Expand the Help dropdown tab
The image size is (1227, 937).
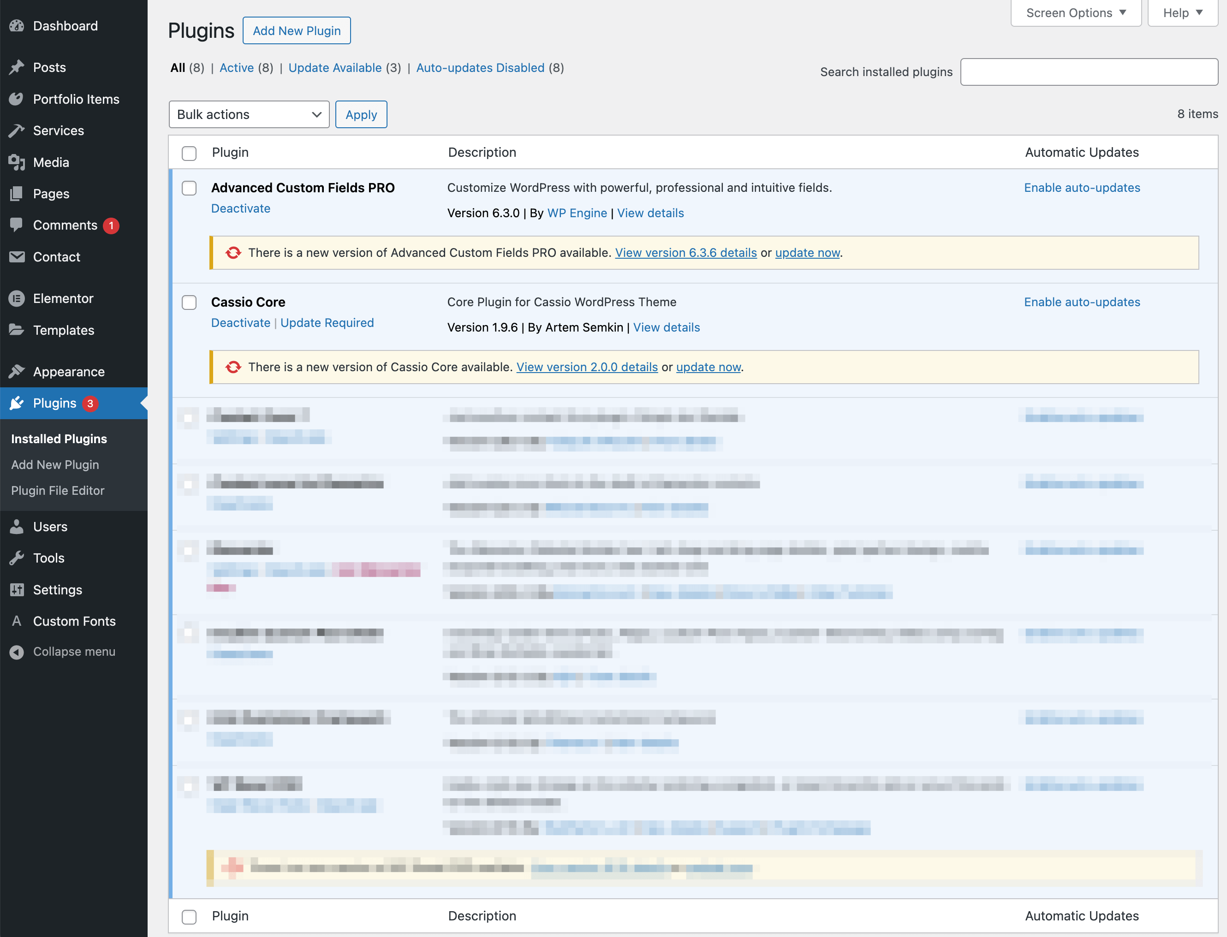[1182, 13]
